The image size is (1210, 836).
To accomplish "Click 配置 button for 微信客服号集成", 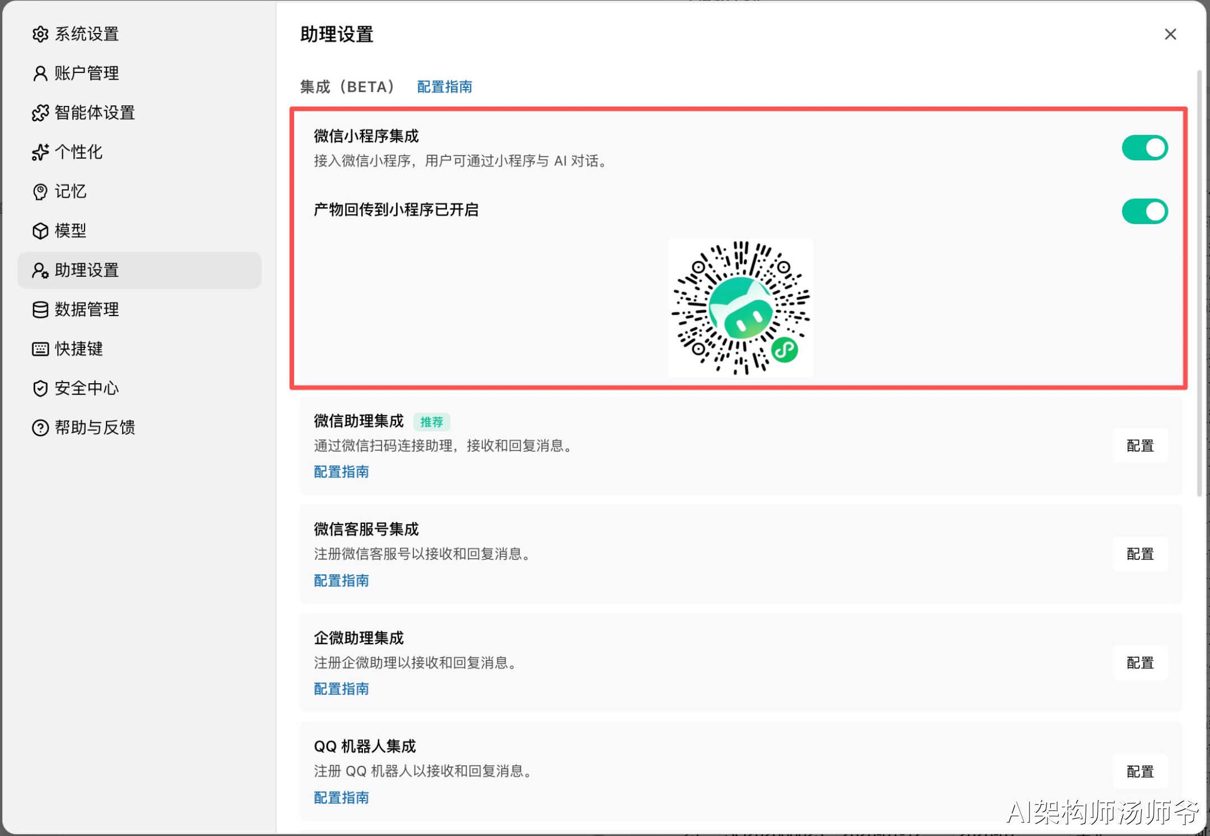I will [x=1140, y=554].
